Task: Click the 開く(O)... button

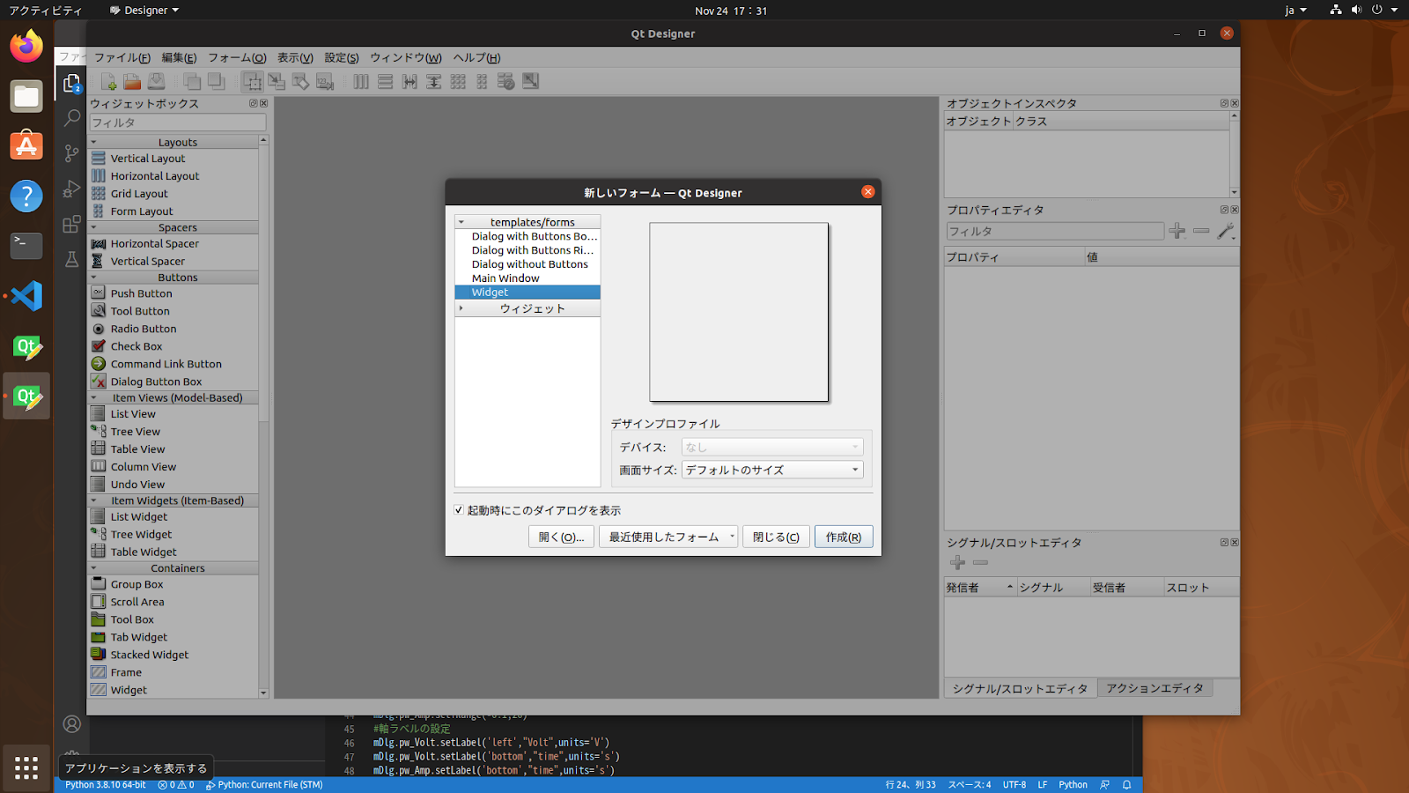Action: click(561, 537)
